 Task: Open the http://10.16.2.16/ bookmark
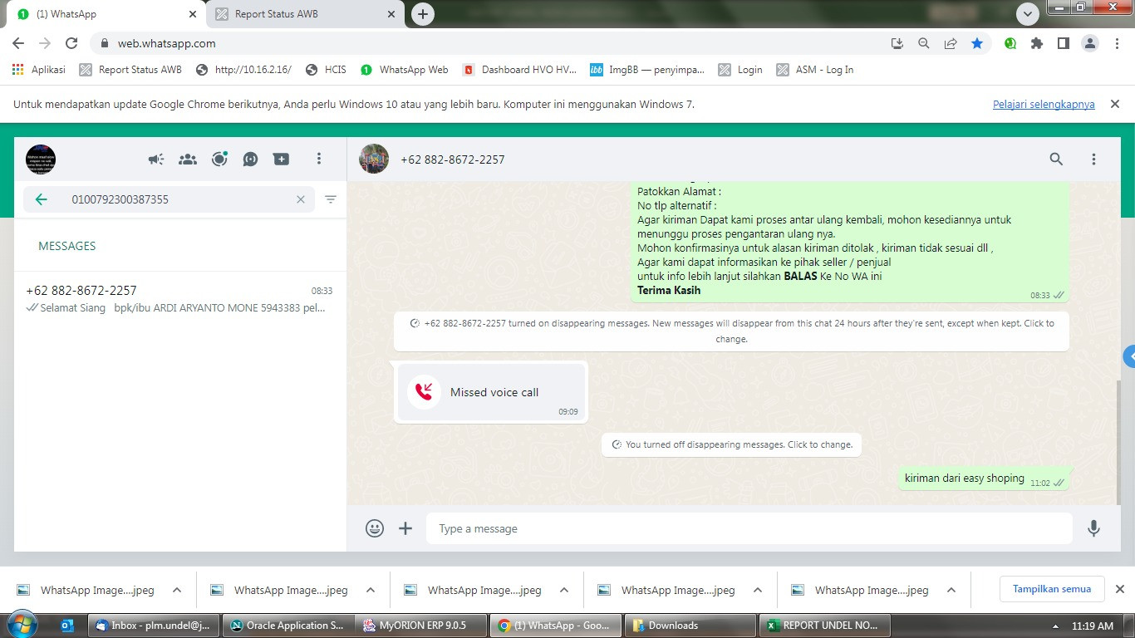click(243, 70)
